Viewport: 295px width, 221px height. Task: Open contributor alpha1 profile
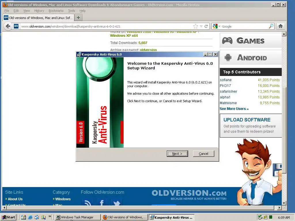click(x=225, y=97)
